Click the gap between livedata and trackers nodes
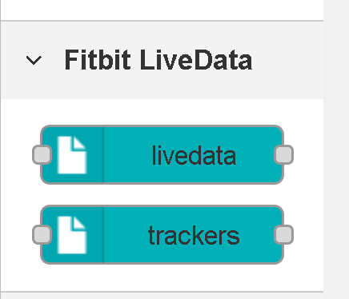 [162, 194]
